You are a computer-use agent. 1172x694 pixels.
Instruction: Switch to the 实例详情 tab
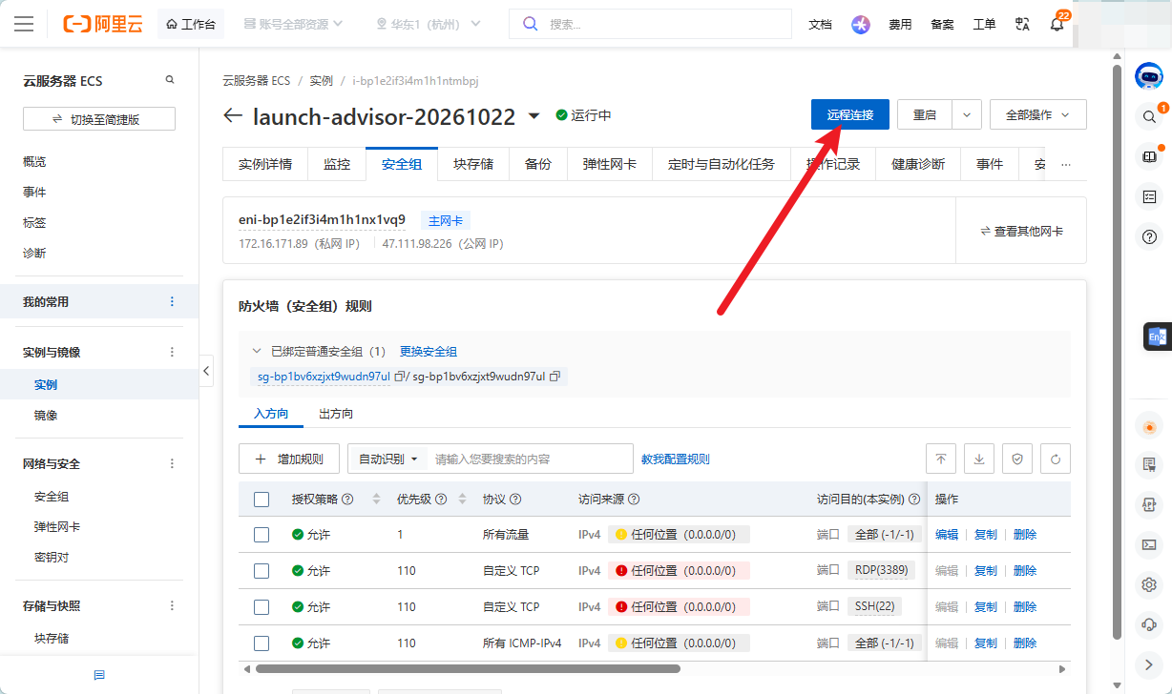tap(265, 164)
